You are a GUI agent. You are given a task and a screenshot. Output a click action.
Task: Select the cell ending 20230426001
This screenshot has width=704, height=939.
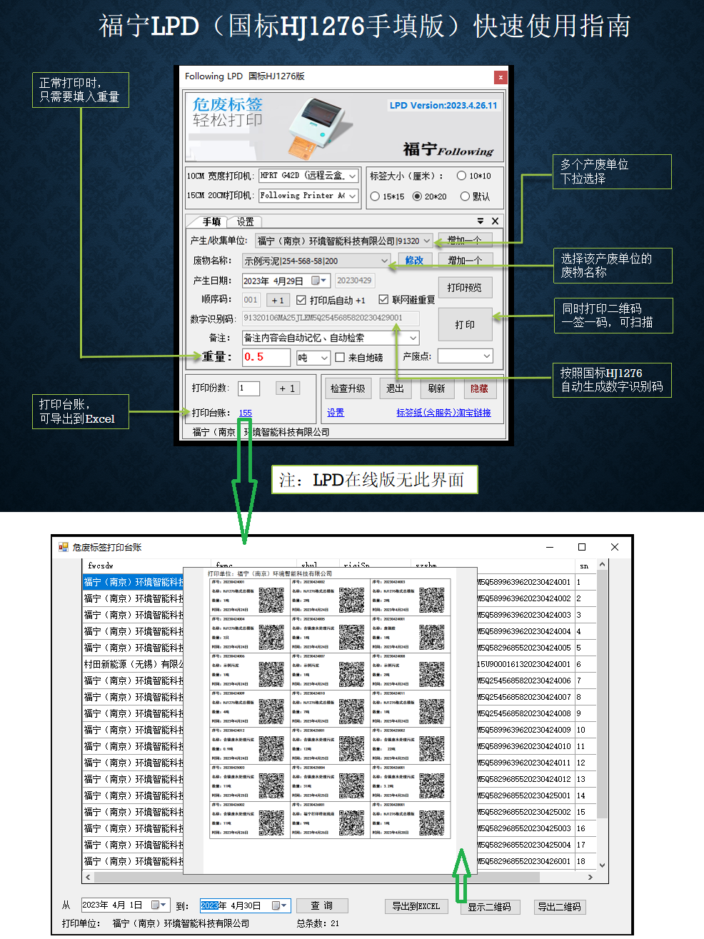524,861
